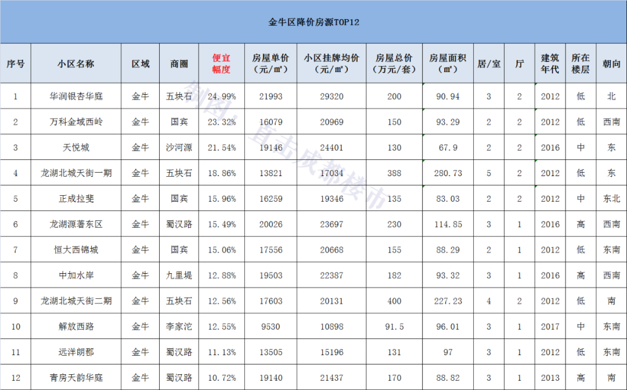Select the red 便宜幅度 header

pos(222,64)
